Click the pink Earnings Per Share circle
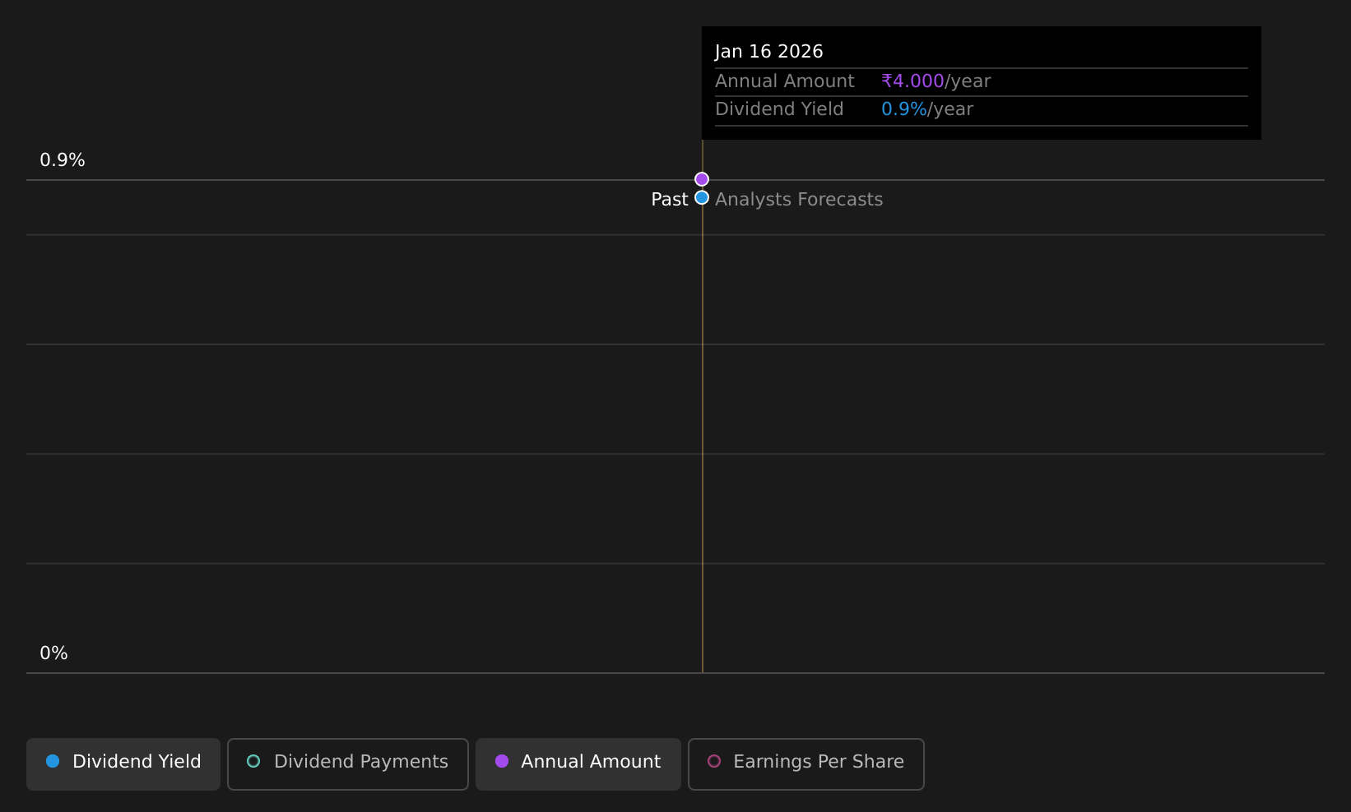This screenshot has height=812, width=1351. [714, 761]
